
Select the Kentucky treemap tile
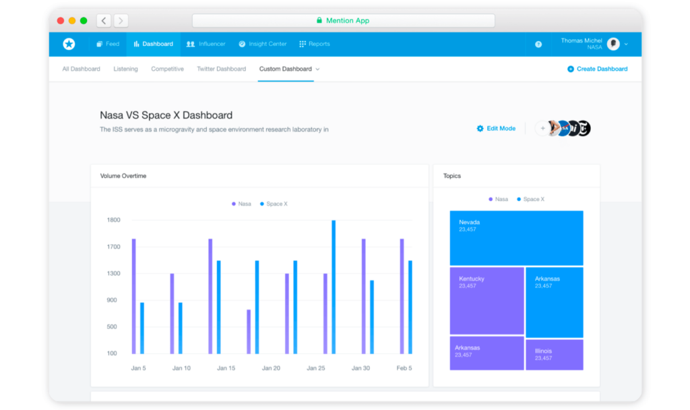pos(487,301)
